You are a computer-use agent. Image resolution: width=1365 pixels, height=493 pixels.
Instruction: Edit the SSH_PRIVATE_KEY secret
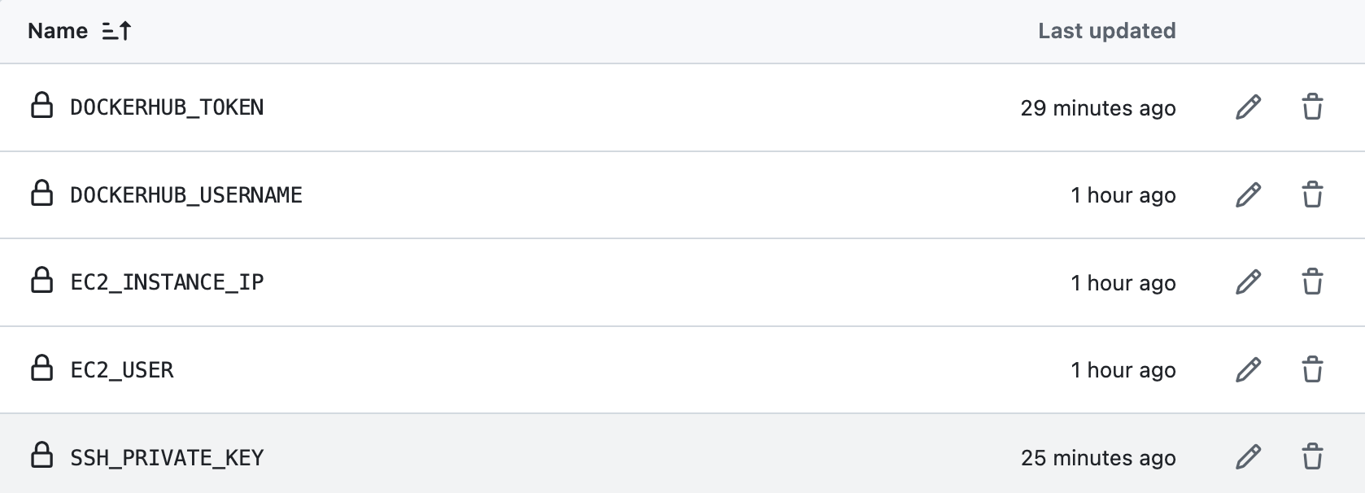(1248, 457)
